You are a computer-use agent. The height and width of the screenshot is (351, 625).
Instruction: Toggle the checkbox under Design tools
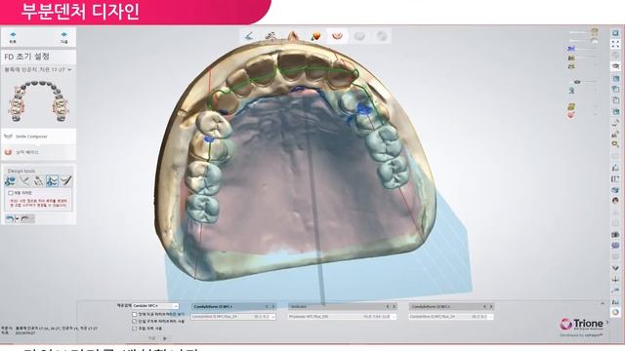11,193
